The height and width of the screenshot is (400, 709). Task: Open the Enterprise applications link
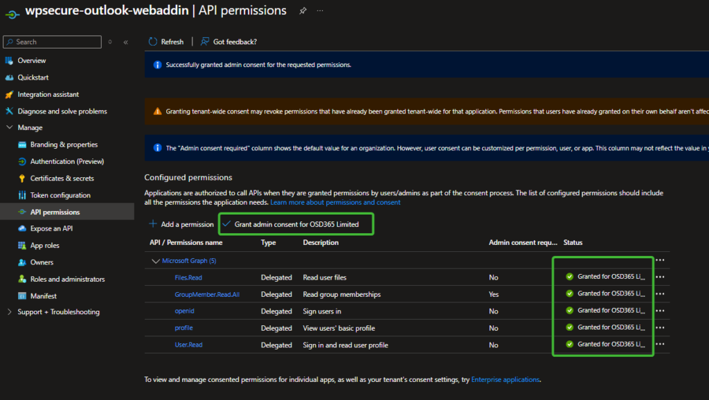pyautogui.click(x=505, y=379)
